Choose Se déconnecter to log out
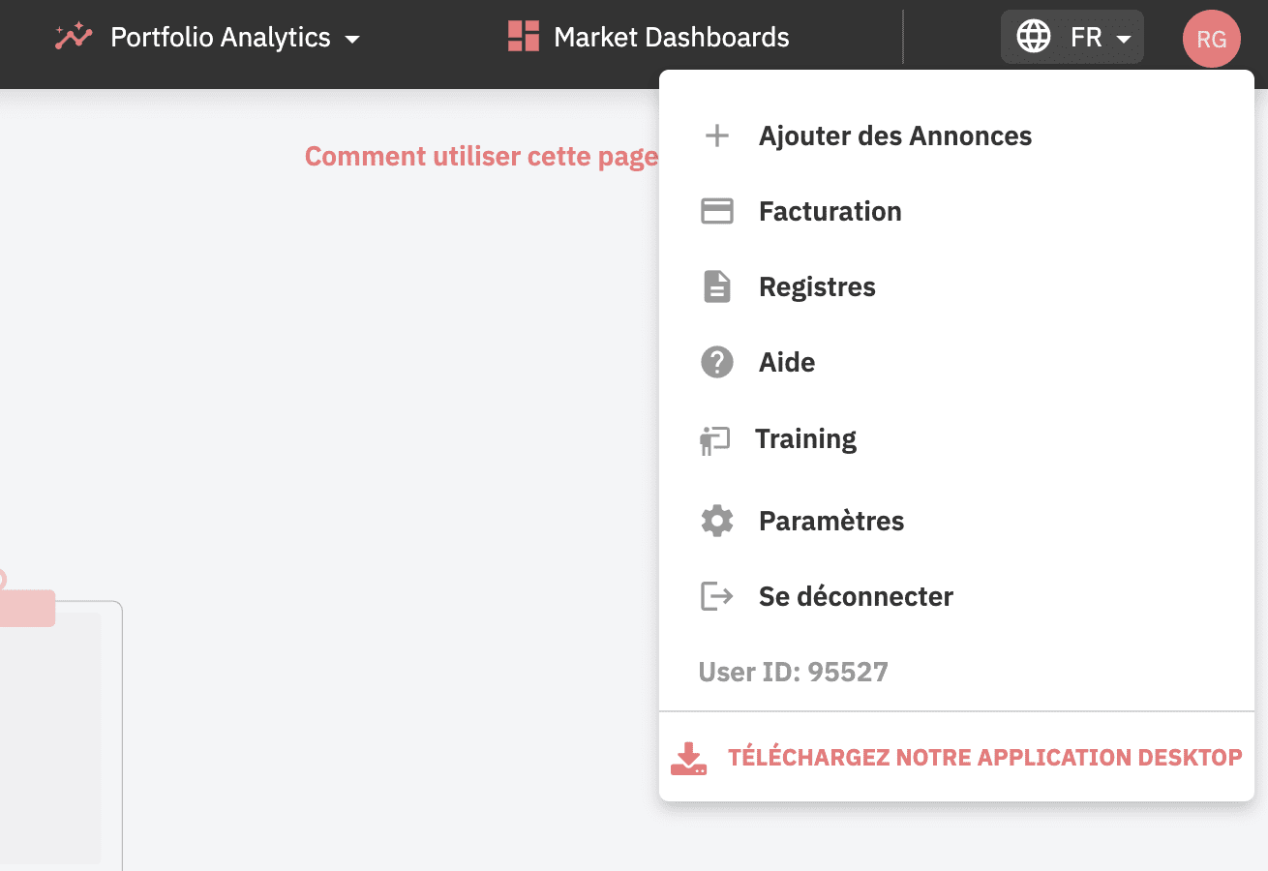Image resolution: width=1268 pixels, height=871 pixels. (856, 596)
